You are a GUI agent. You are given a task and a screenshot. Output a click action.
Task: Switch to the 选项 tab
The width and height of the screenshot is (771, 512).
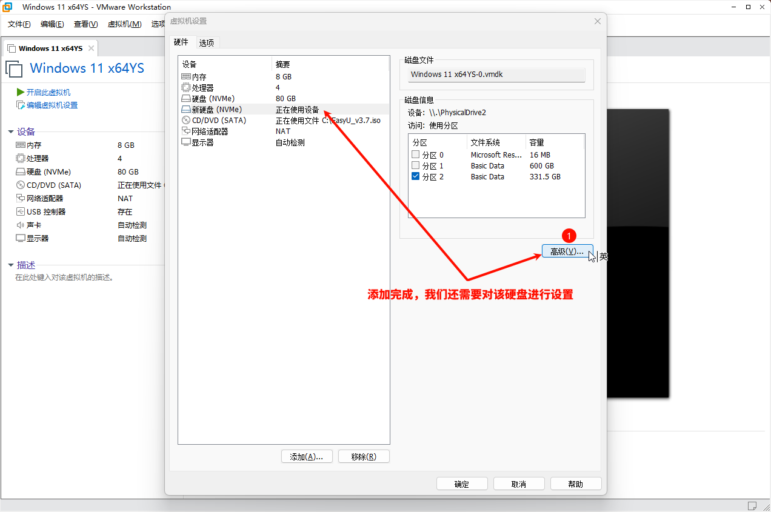click(207, 43)
